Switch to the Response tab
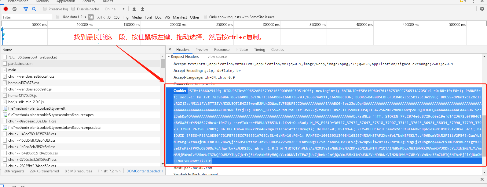Image resolution: width=487 pixels, height=187 pixels. point(222,49)
